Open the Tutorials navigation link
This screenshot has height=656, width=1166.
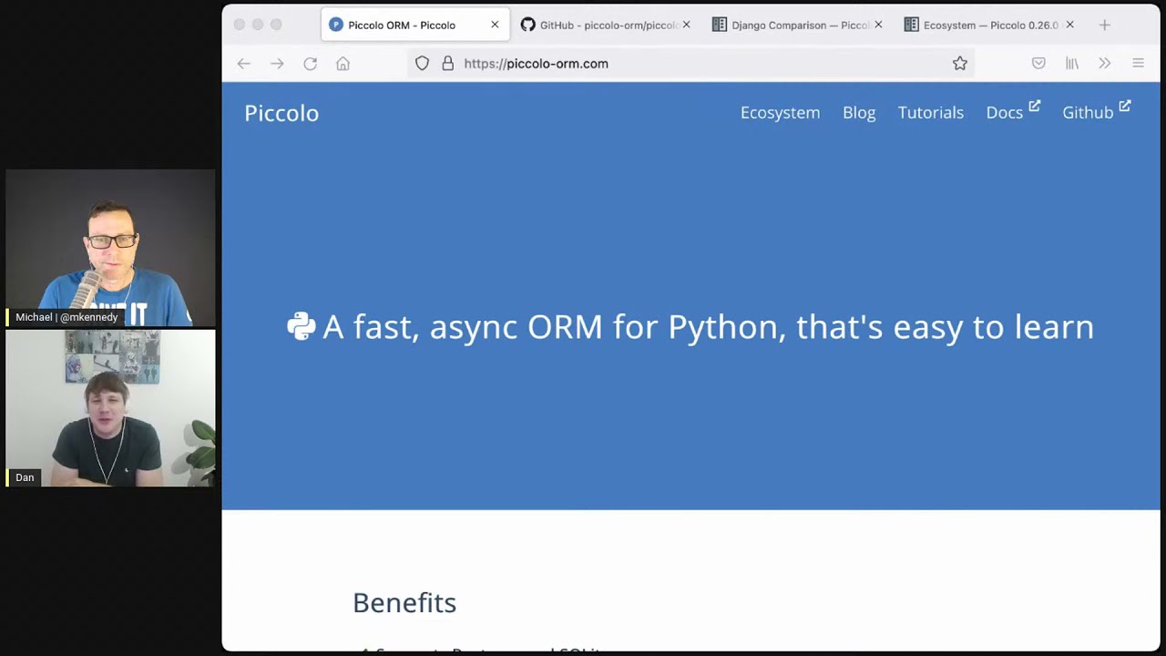[930, 112]
